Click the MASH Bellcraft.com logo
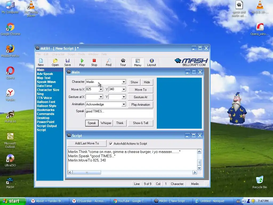This screenshot has height=205, width=273. point(191,62)
